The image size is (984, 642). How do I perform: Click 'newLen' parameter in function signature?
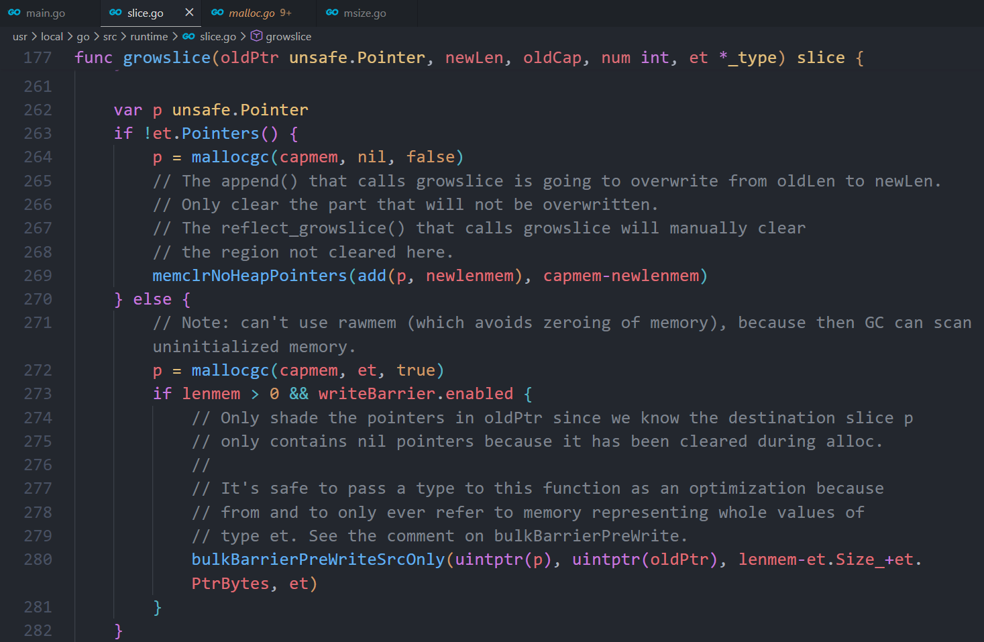[474, 58]
